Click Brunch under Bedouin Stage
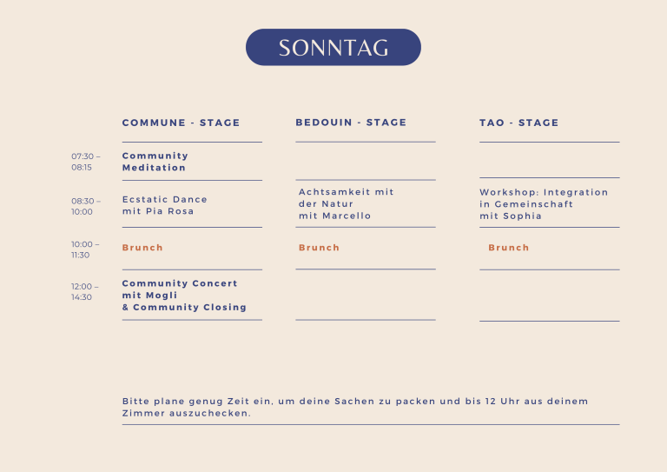This screenshot has height=472, width=667. [x=319, y=247]
